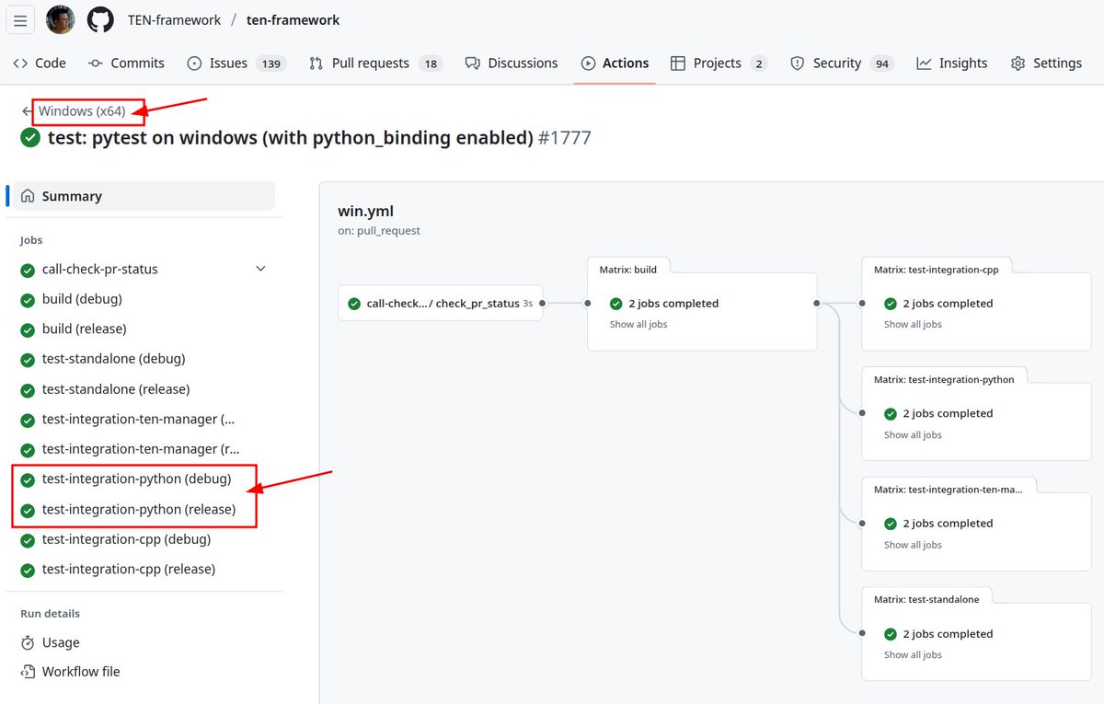Open the Security tab
This screenshot has width=1104, height=704.
841,63
